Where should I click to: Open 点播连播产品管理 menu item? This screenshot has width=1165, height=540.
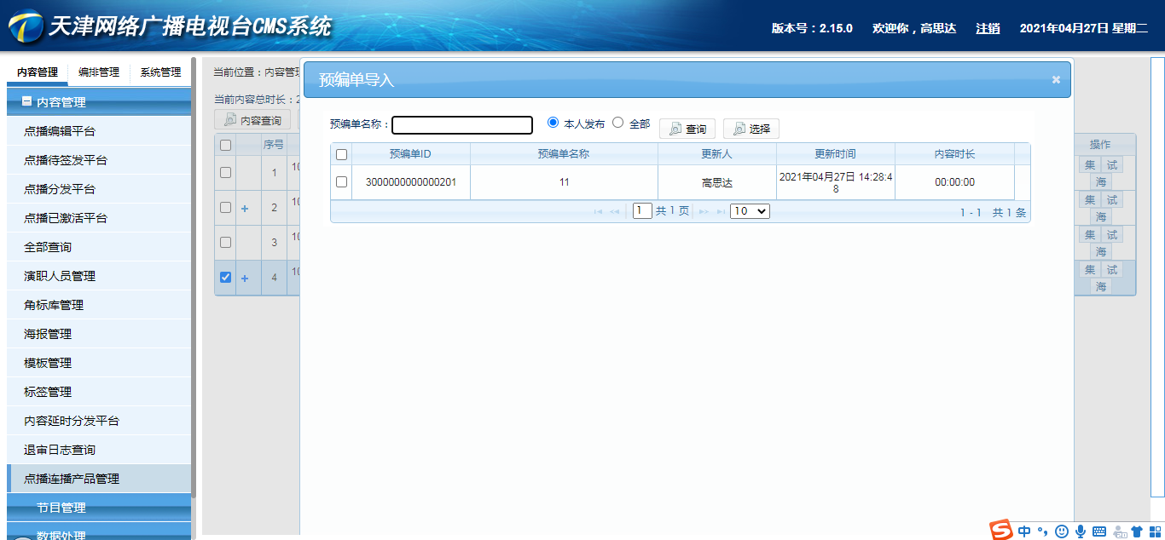coord(99,479)
